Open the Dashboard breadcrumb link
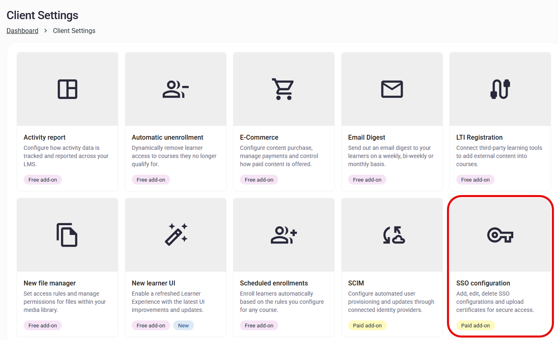558x340 pixels. click(x=22, y=31)
